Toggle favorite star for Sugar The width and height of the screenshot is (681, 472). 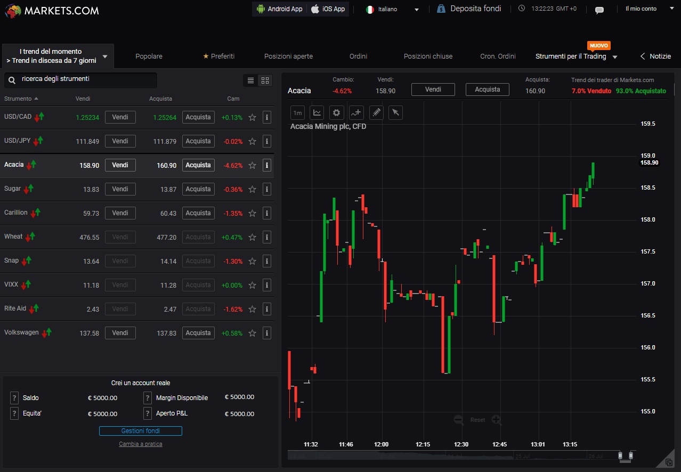tap(253, 189)
